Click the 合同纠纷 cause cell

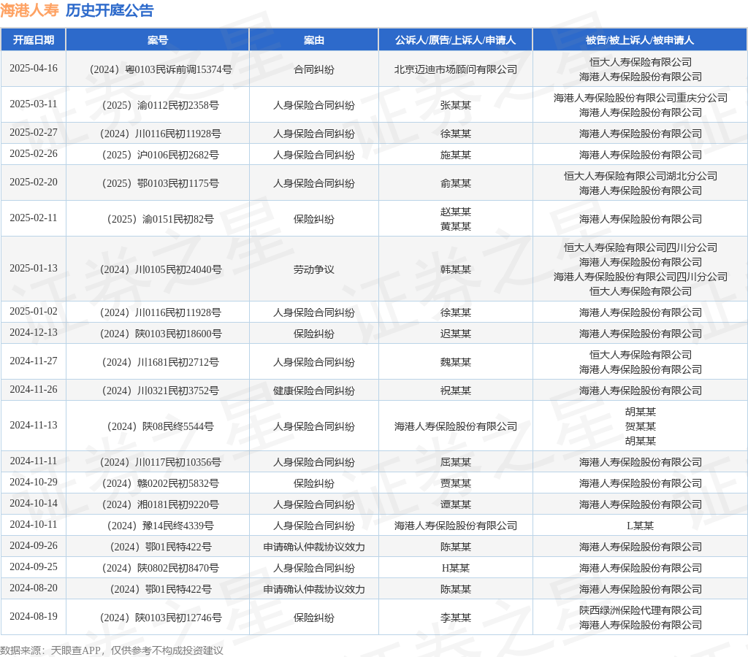(x=314, y=69)
